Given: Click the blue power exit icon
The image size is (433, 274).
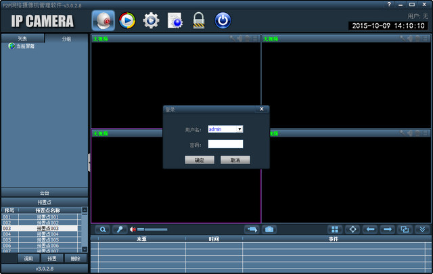Looking at the screenshot, I should coord(222,20).
